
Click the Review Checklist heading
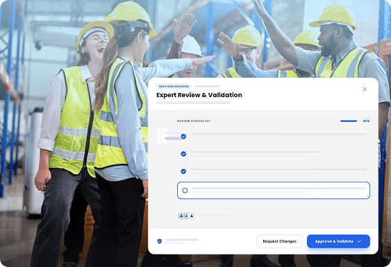[194, 121]
